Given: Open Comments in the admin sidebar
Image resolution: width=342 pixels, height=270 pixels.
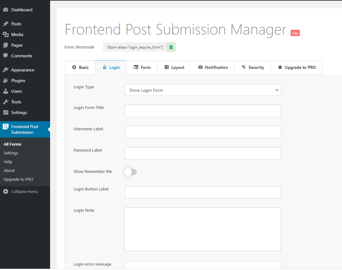Looking at the screenshot, I should pyautogui.click(x=25, y=56).
